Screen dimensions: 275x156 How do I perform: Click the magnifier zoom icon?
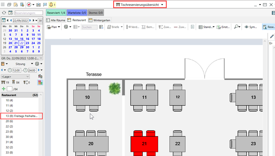coord(236,27)
